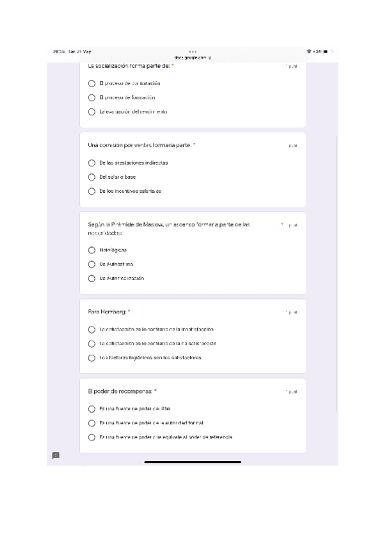Select 'De las prestaciones indirectas' option
Image resolution: width=384 pixels, height=543 pixels.
pyautogui.click(x=92, y=163)
